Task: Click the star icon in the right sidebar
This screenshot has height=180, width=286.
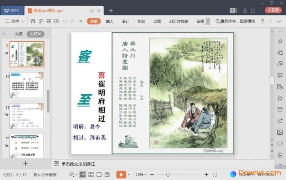Action: (x=280, y=98)
